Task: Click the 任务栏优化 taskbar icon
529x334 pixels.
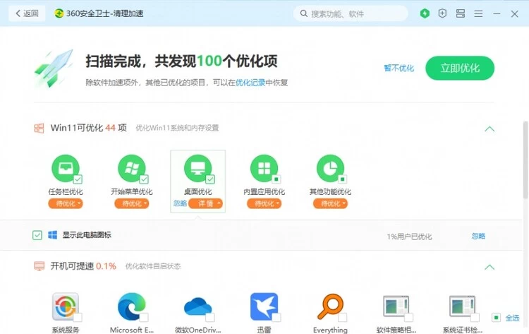Action: [x=65, y=169]
